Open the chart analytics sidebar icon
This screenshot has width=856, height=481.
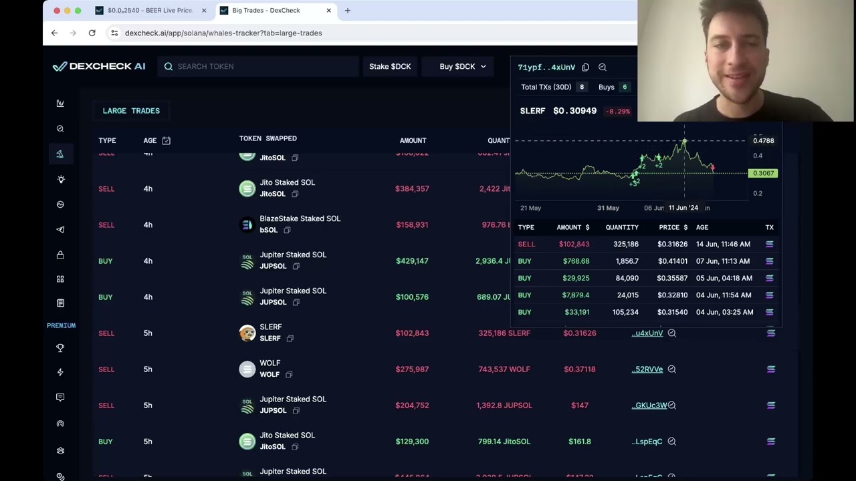(60, 104)
